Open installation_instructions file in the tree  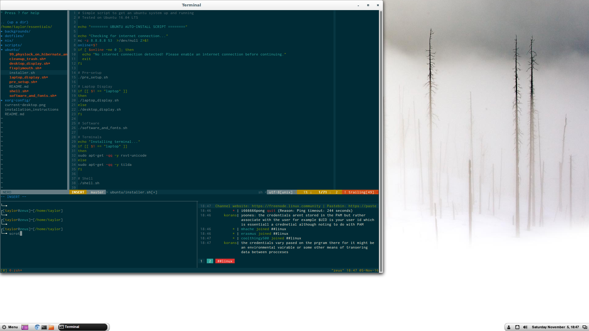pos(32,109)
